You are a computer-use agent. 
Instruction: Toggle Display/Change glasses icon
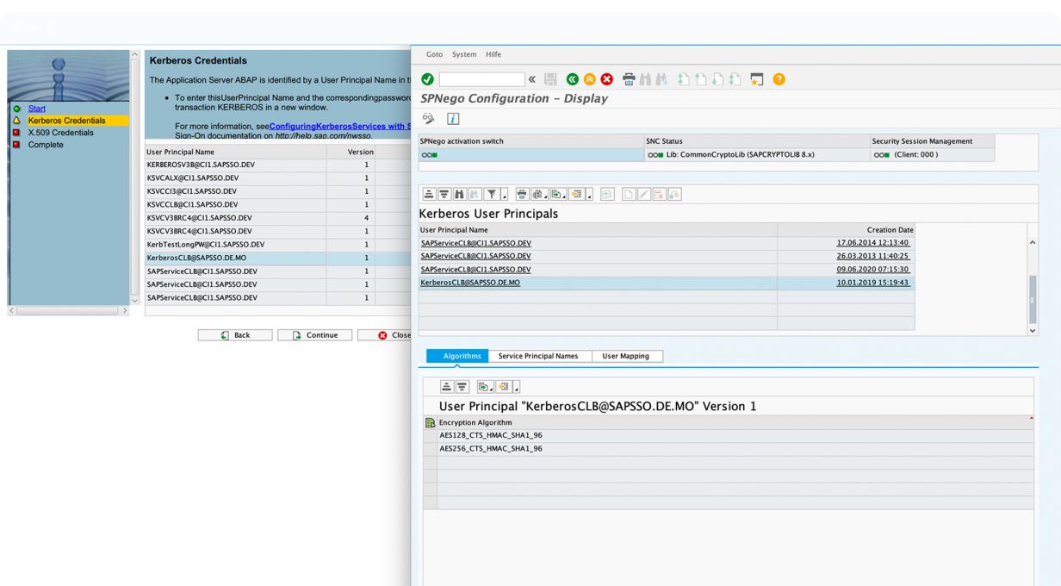coord(428,119)
